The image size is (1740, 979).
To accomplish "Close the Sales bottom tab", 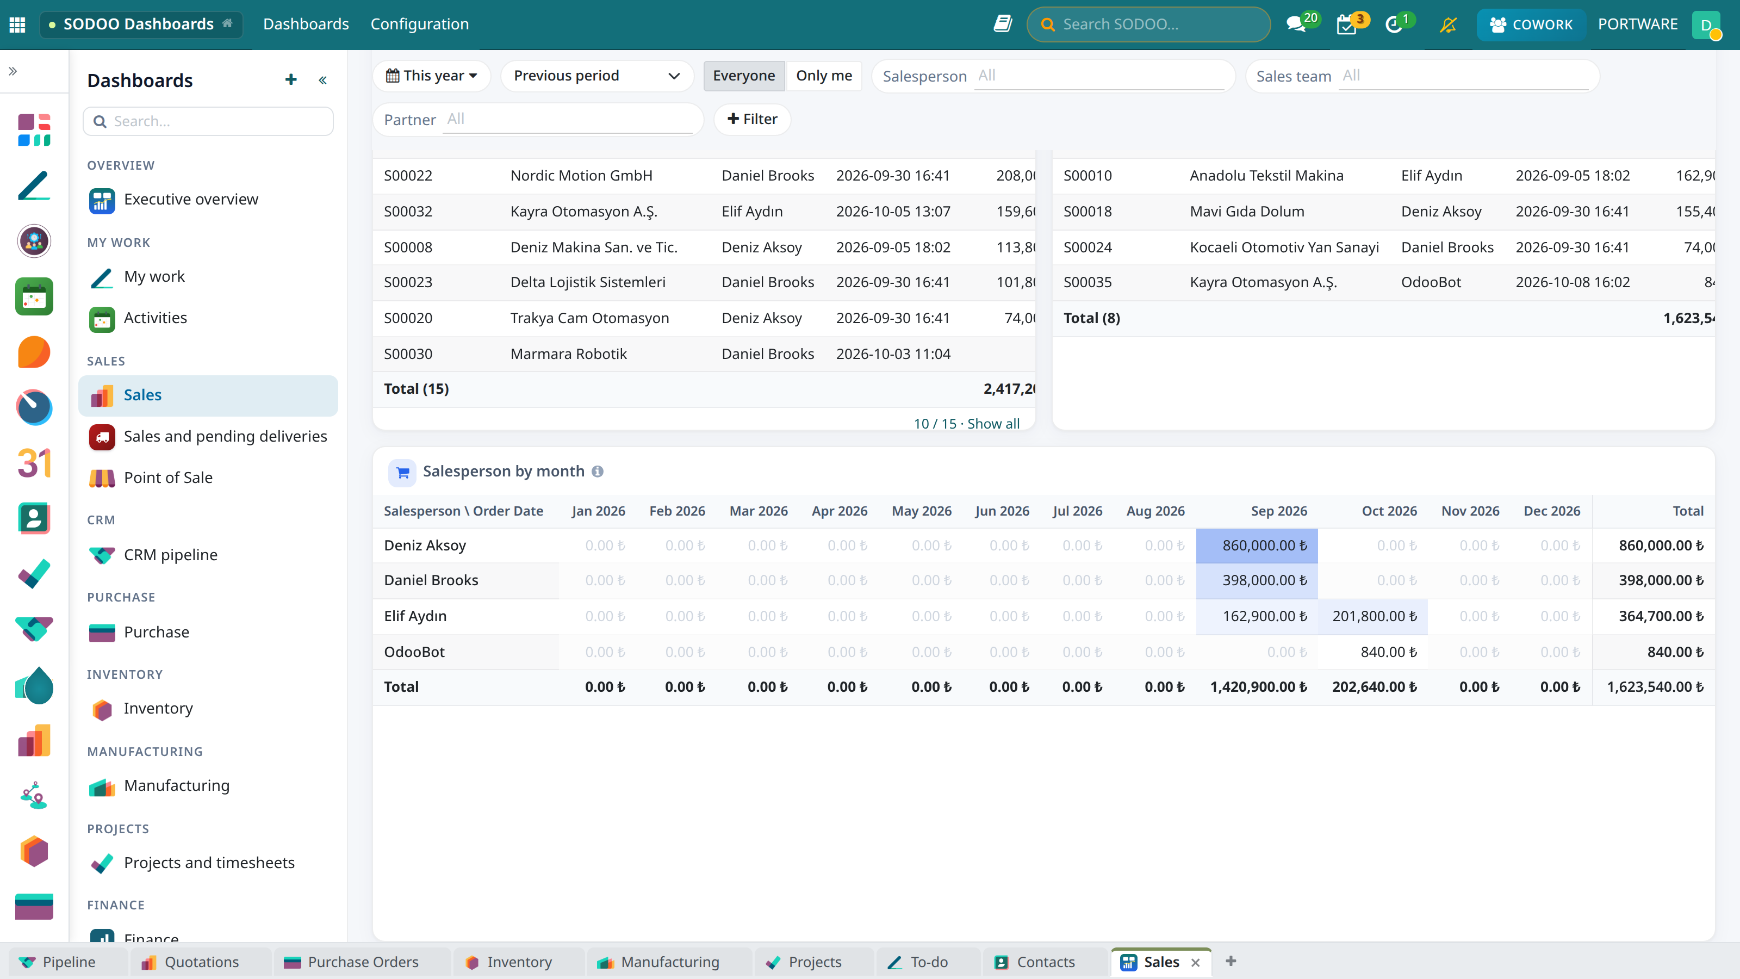I will point(1196,963).
